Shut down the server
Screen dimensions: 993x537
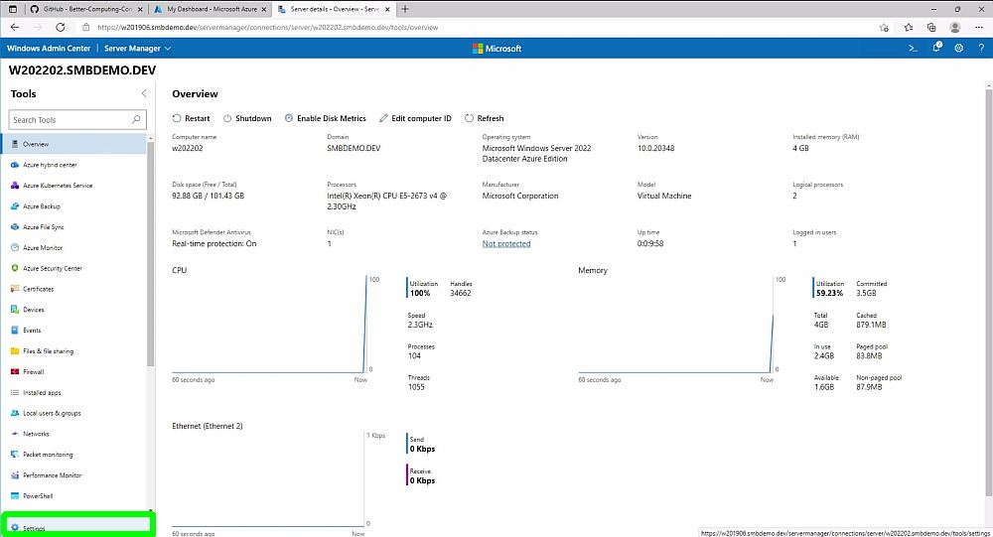coord(247,118)
